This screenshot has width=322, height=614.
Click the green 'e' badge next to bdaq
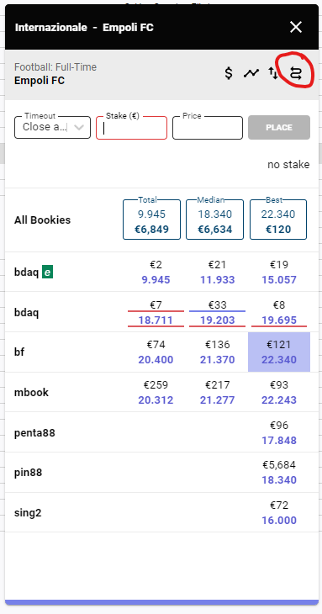pyautogui.click(x=47, y=273)
